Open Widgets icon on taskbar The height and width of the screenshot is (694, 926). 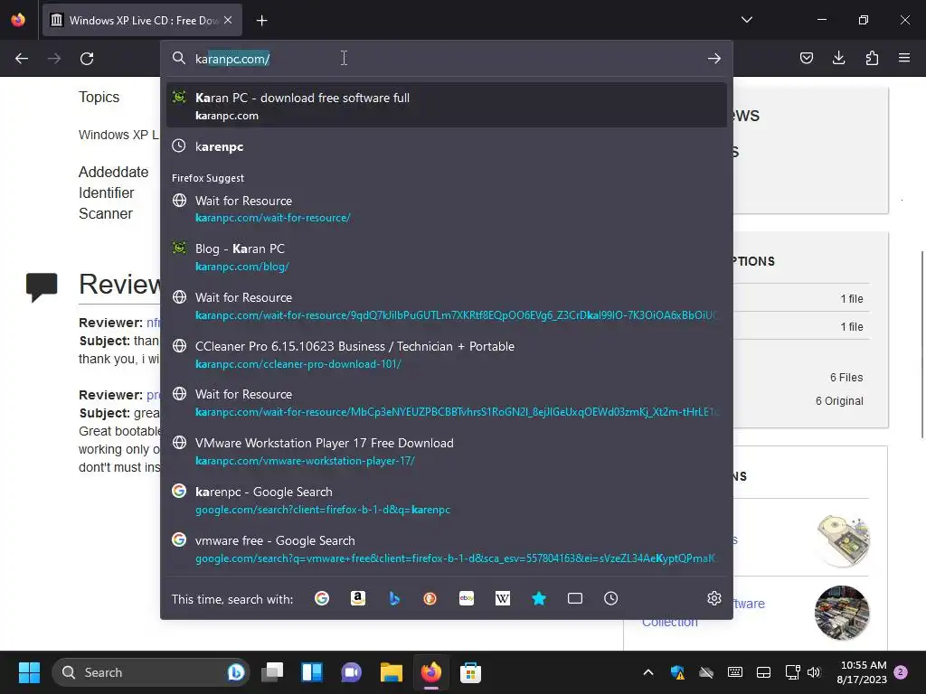(312, 672)
